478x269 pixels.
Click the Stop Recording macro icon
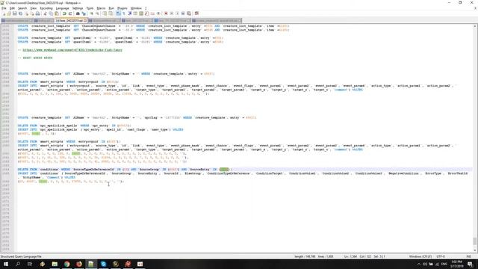pos(172,13)
